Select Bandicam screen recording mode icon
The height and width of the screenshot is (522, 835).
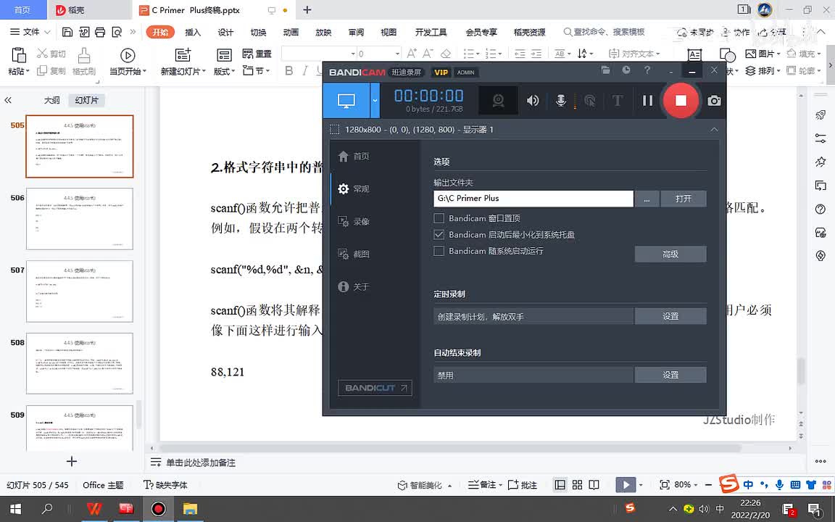pos(346,100)
